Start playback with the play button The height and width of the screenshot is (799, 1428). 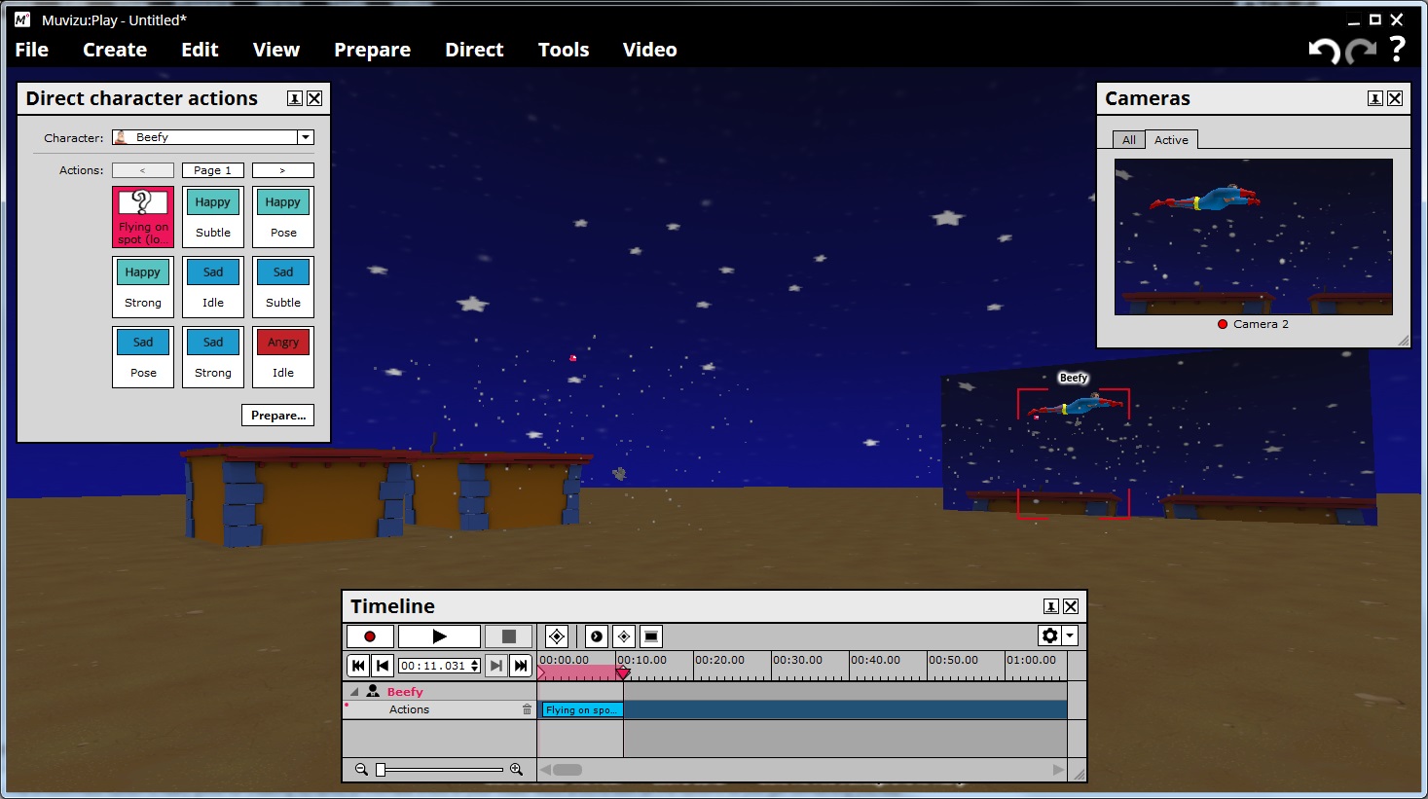tap(439, 636)
